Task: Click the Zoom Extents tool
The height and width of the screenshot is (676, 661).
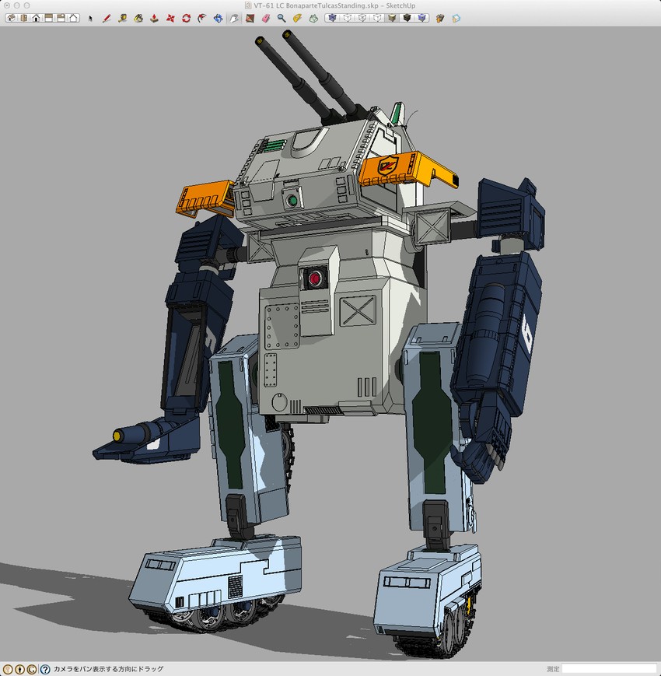Action: point(313,18)
